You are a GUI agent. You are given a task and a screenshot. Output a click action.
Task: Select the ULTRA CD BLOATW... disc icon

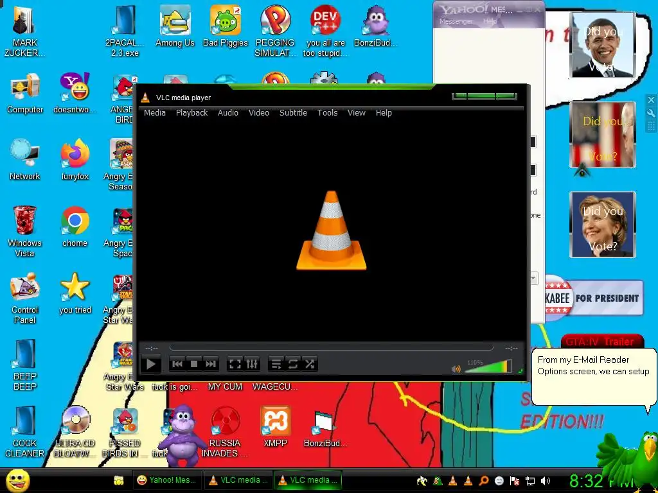(x=75, y=432)
